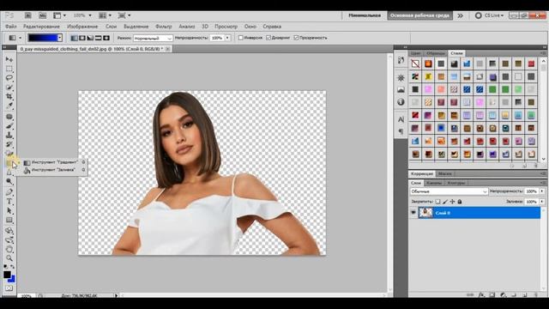Select the Zoom magnifier tool
The width and height of the screenshot is (549, 309).
click(9, 258)
